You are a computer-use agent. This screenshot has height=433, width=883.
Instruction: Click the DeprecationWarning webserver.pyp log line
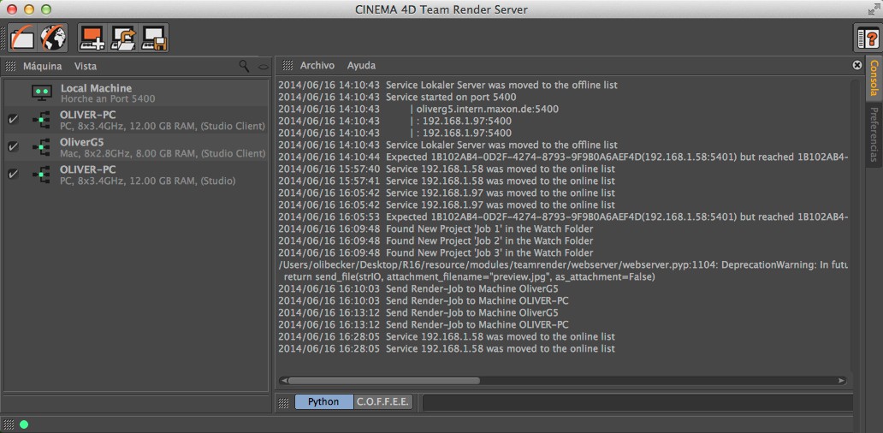(x=564, y=264)
